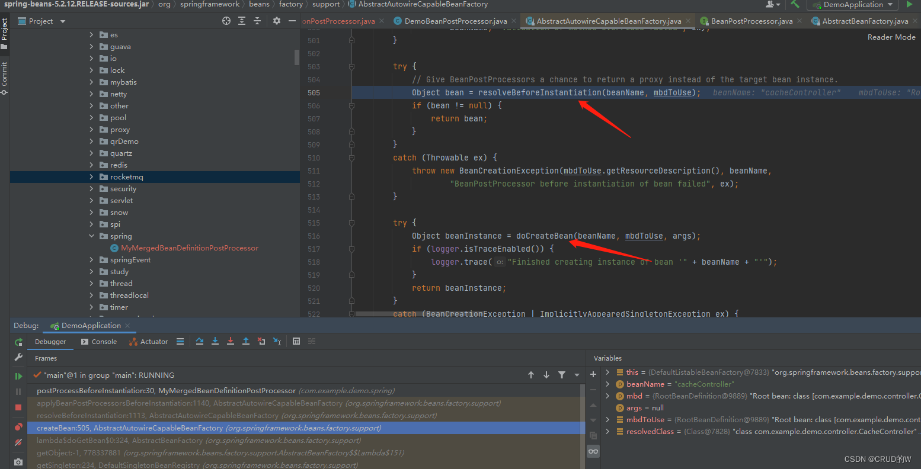The height and width of the screenshot is (469, 921).
Task: Click the Reader Mode link
Action: point(891,37)
